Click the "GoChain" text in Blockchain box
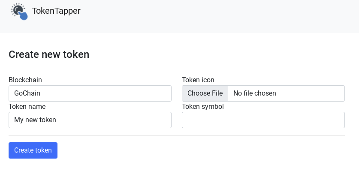This screenshot has width=359, height=174. coord(27,93)
